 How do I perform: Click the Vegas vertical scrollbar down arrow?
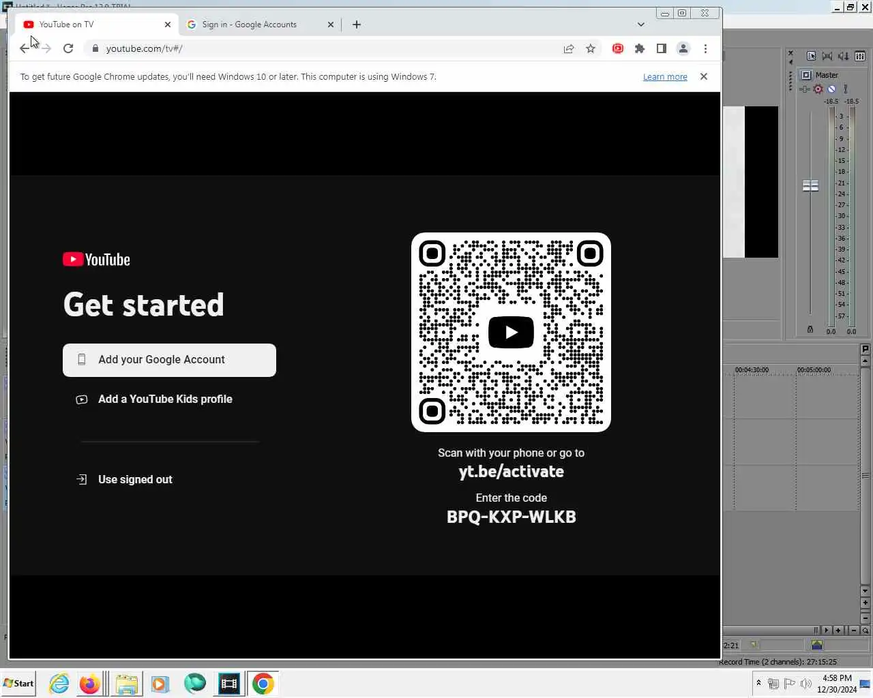coord(865,591)
